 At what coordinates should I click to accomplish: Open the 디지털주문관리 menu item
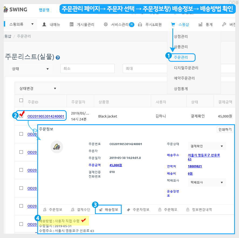[x=186, y=68]
